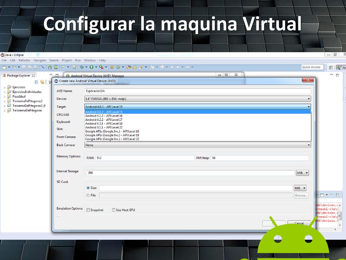Select Android 4.1.2 - API Level 16
The image size is (346, 260).
coord(198,116)
